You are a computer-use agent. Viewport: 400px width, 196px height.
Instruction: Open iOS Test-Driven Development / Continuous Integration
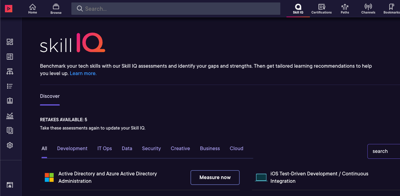click(x=319, y=178)
